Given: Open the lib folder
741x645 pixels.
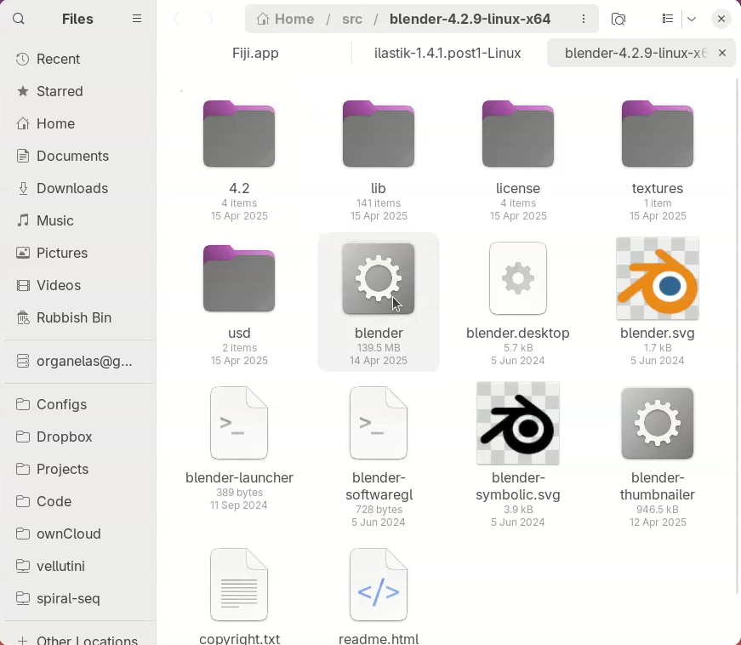Looking at the screenshot, I should click(x=379, y=134).
